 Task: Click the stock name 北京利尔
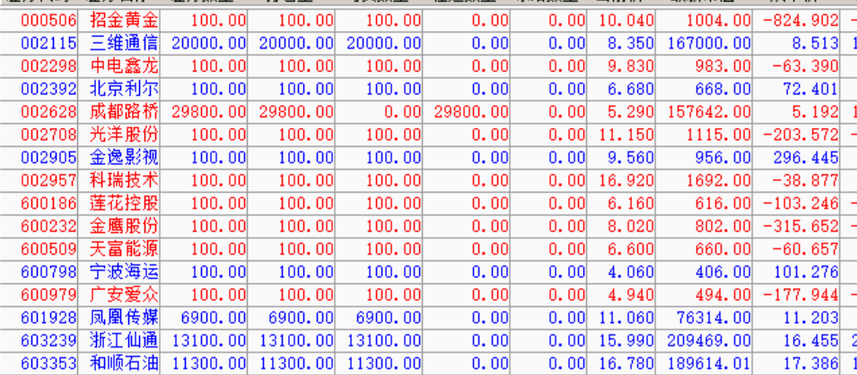[124, 89]
